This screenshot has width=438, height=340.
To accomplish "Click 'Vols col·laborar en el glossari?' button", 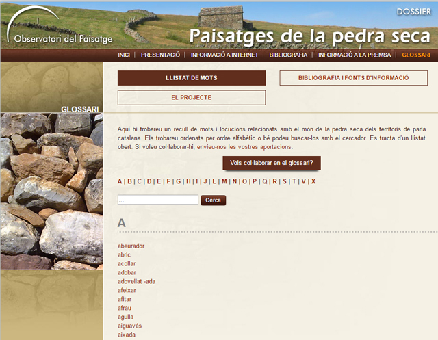I will pyautogui.click(x=272, y=163).
